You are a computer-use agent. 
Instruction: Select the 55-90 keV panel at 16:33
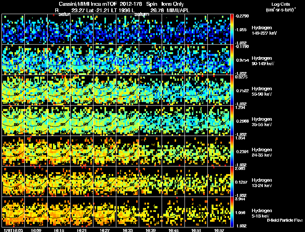tap(128, 90)
